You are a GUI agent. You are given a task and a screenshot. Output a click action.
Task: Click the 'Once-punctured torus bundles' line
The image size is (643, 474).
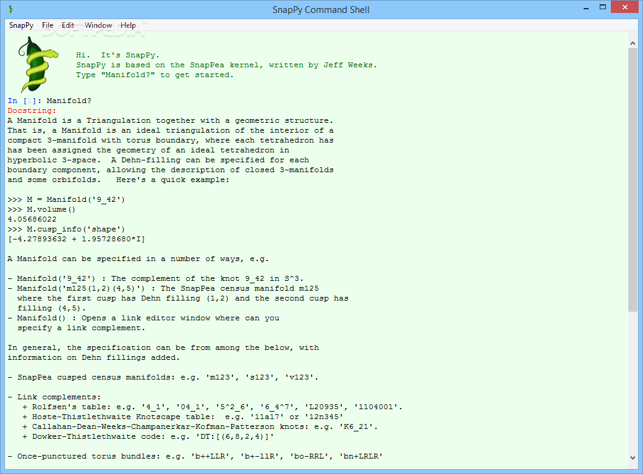pos(195,456)
